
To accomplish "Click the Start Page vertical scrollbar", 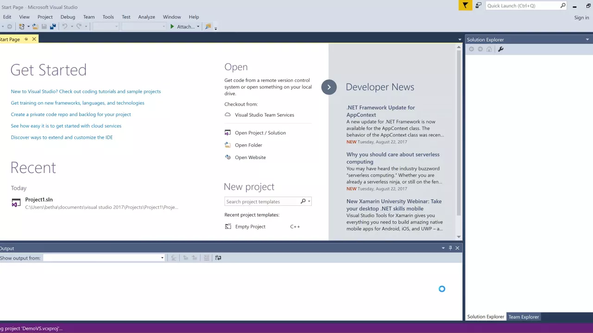I will (x=459, y=141).
